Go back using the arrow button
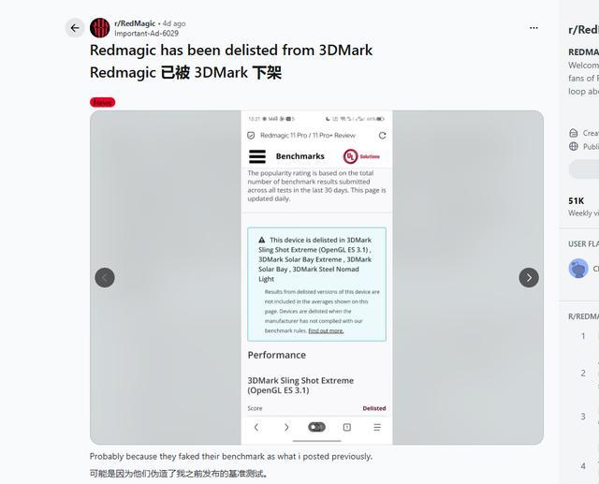Viewport: 599px width, 484px height. (x=75, y=28)
